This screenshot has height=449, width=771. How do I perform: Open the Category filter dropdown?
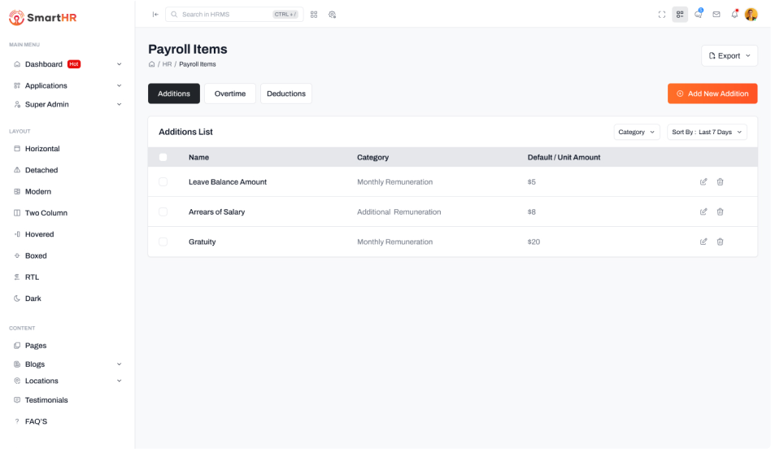coord(636,132)
